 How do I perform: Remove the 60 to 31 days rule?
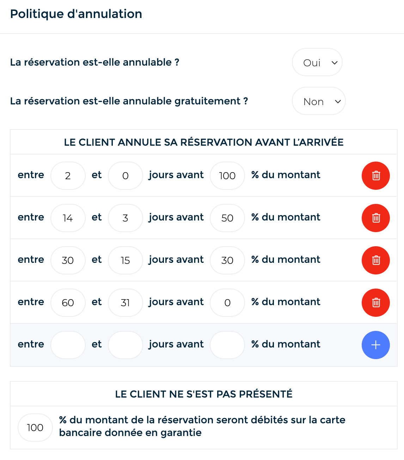[375, 303]
